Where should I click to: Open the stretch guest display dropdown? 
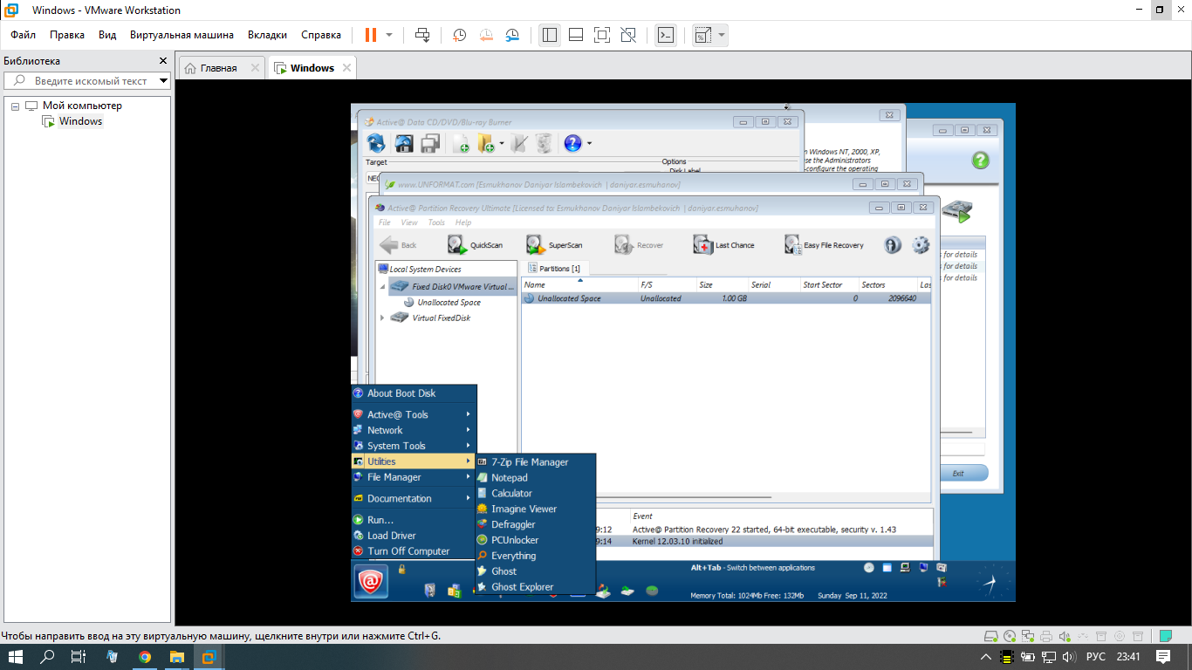(722, 35)
